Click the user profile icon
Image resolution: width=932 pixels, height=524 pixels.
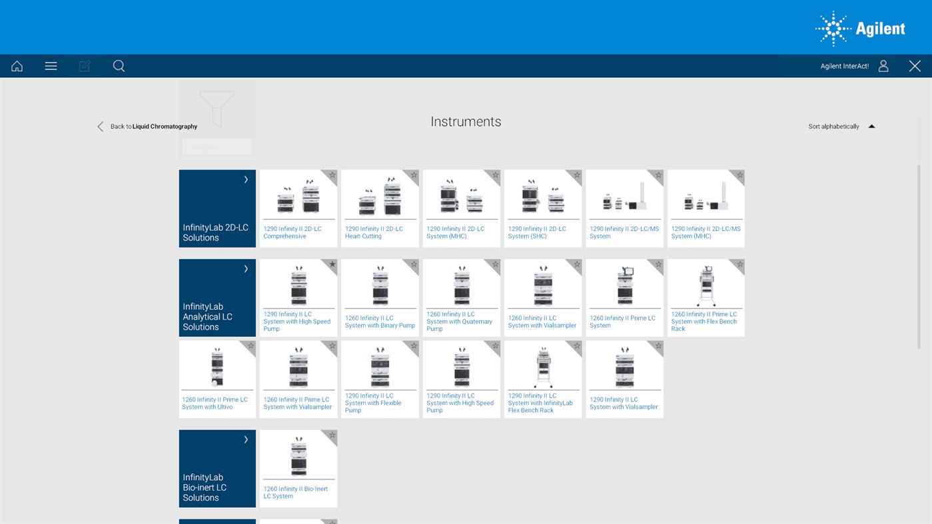pyautogui.click(x=883, y=66)
